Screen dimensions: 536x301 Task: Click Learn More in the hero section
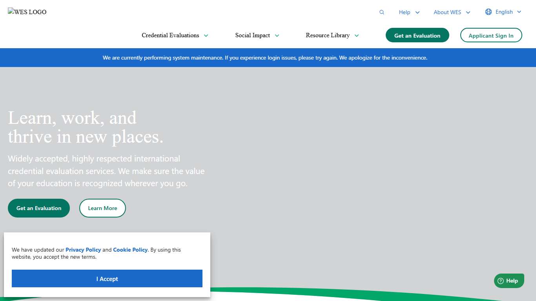point(102,208)
